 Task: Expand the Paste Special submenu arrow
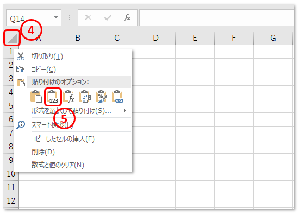pyautogui.click(x=125, y=110)
